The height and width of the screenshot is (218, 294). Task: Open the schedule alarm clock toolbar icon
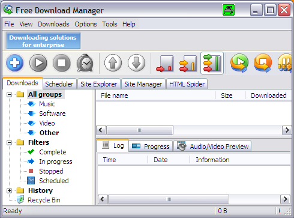(85, 63)
